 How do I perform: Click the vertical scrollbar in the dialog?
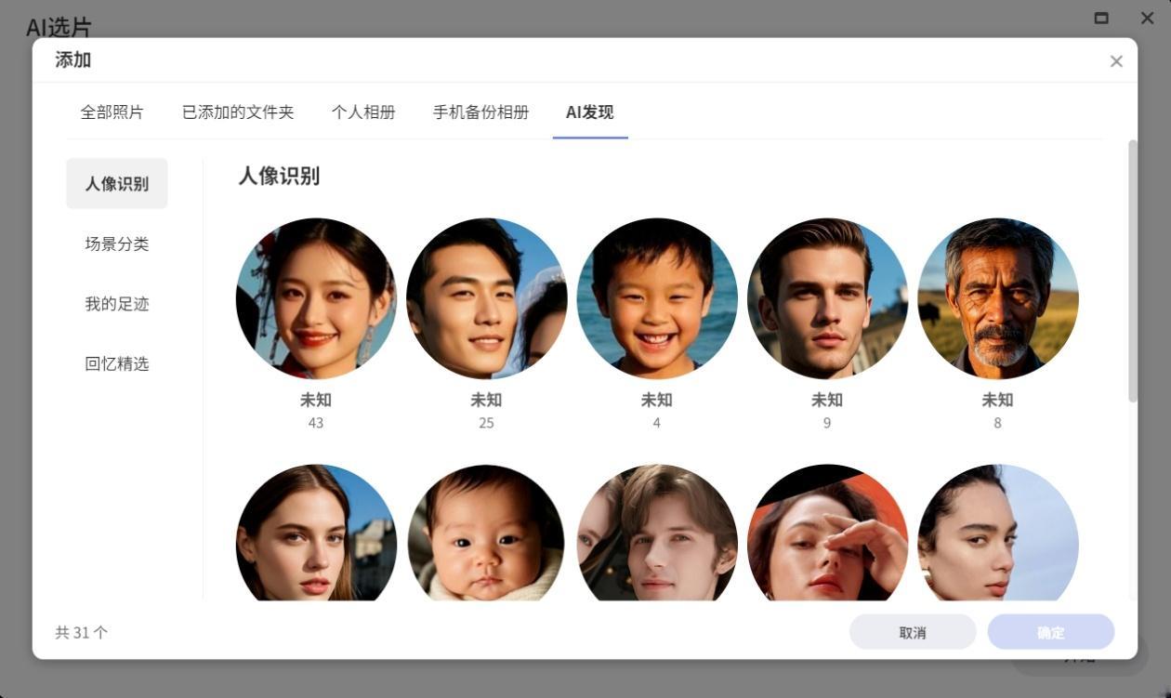(1132, 271)
